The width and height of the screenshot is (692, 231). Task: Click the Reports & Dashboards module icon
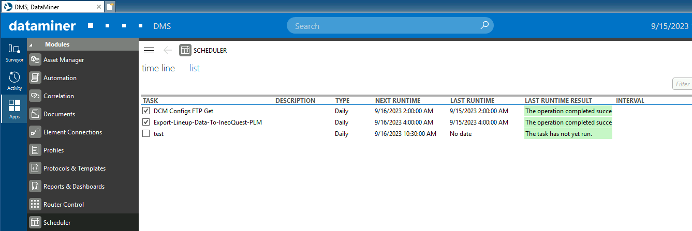click(35, 187)
